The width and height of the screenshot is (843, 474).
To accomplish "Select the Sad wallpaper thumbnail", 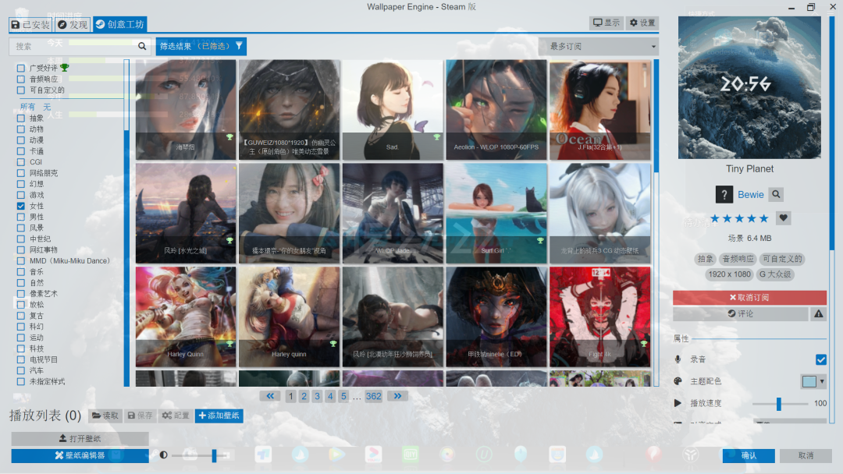I will [x=393, y=109].
